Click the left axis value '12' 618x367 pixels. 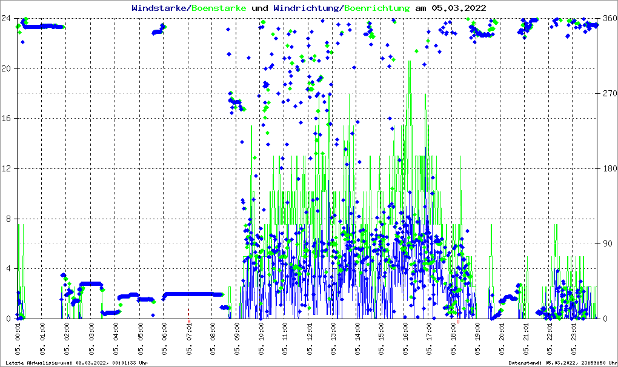point(7,168)
